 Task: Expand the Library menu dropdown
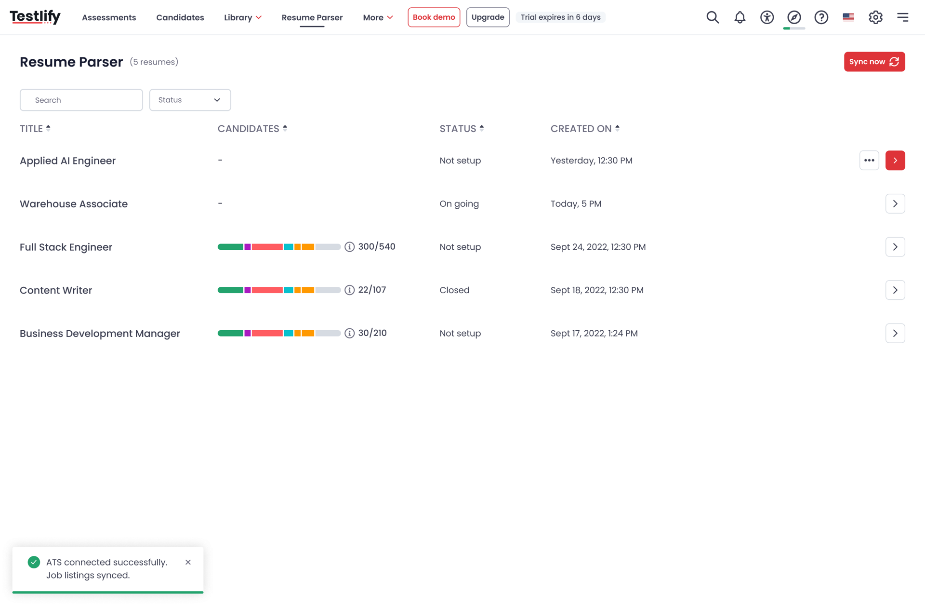[x=243, y=17]
